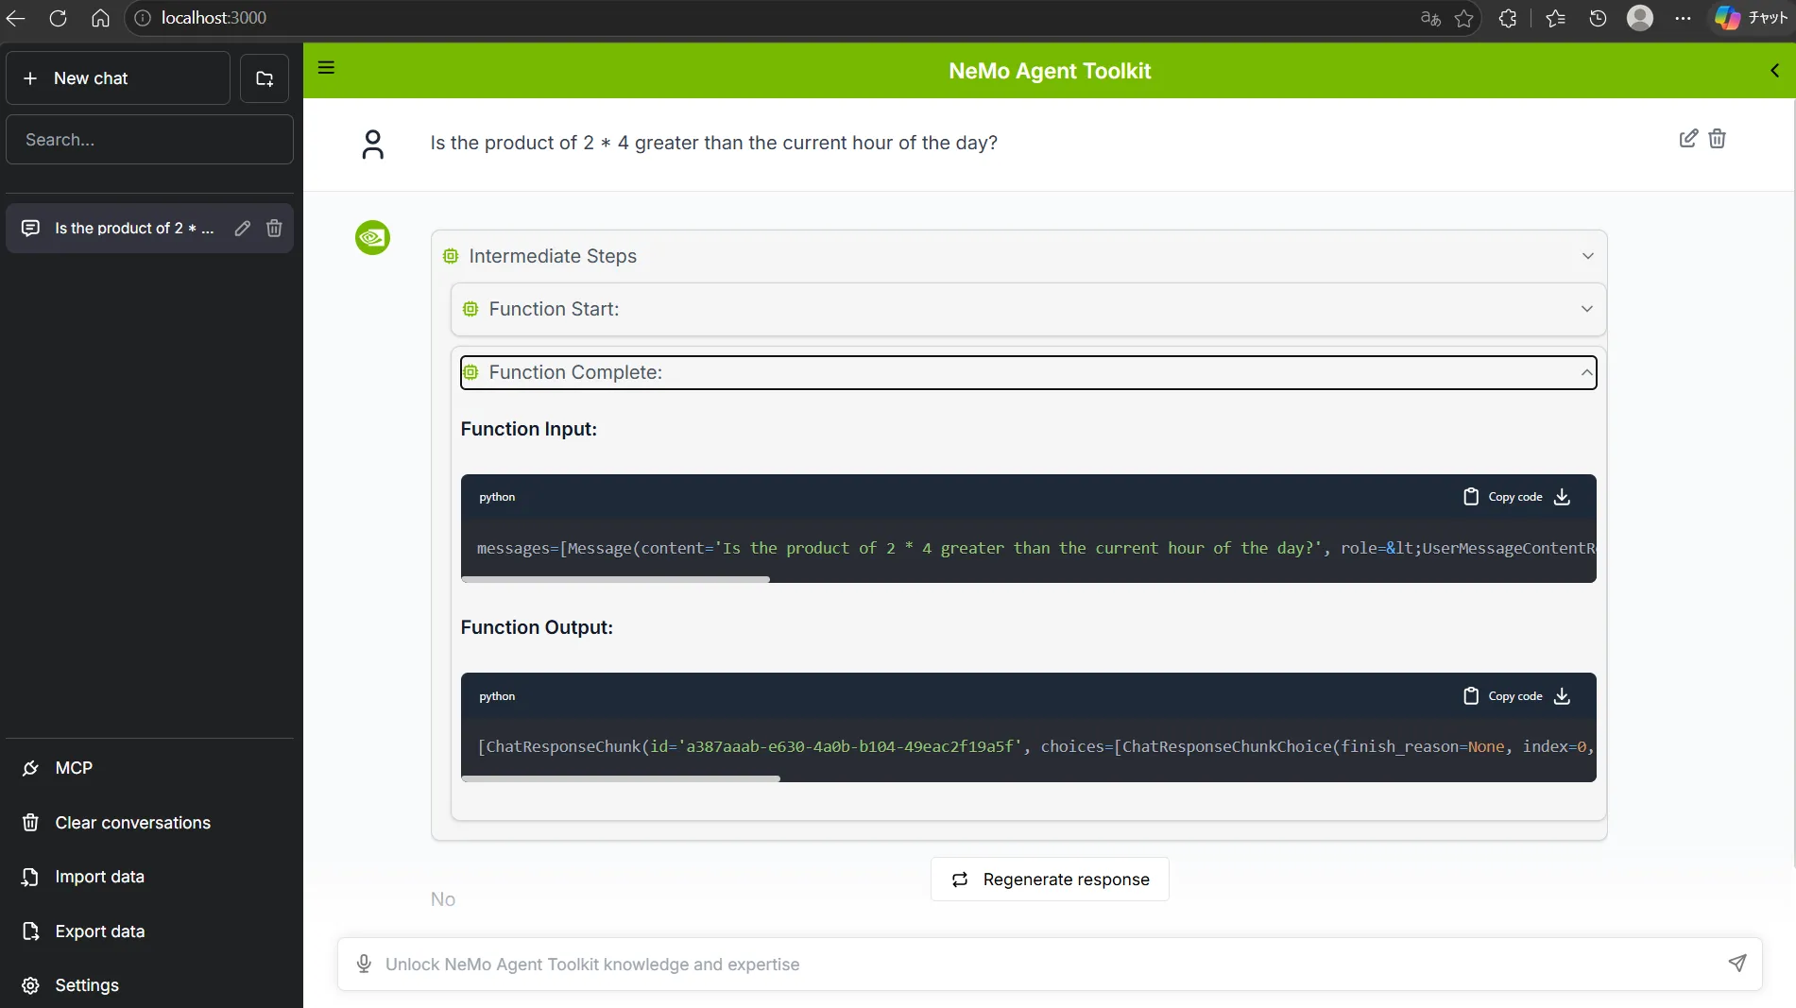1796x1008 pixels.
Task: Click the Intermediate Steps chip icon
Action: click(451, 256)
